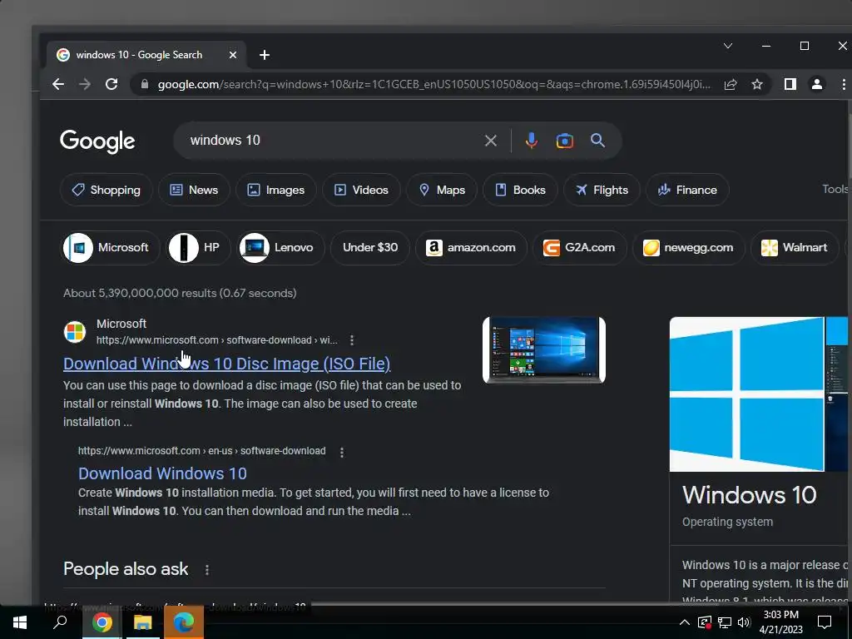Open Microsoft Edge from taskbar
The image size is (852, 639).
184,622
